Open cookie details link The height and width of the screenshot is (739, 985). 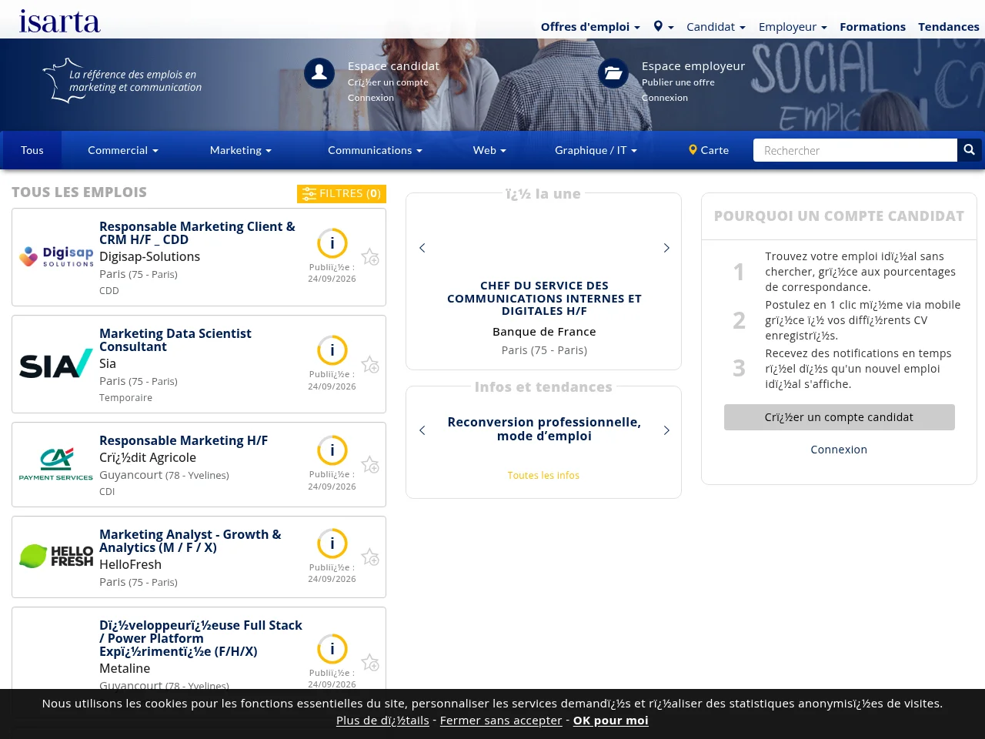(x=382, y=721)
